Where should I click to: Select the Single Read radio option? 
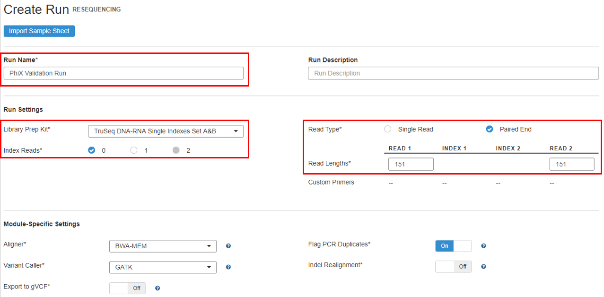click(x=388, y=129)
